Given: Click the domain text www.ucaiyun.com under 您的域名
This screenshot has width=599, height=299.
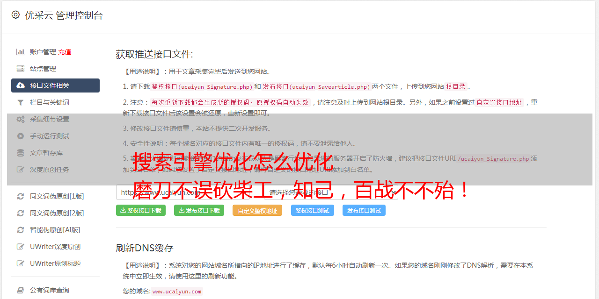Looking at the screenshot, I should pyautogui.click(x=177, y=292).
